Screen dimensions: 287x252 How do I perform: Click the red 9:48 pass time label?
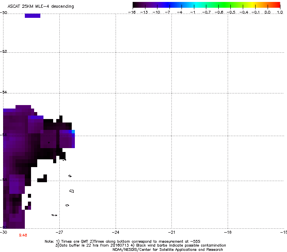23,235
